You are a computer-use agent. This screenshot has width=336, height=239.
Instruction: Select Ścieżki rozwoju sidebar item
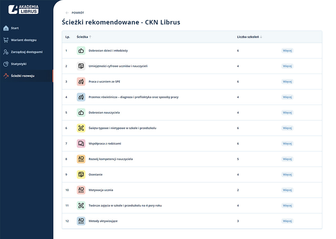(22, 76)
